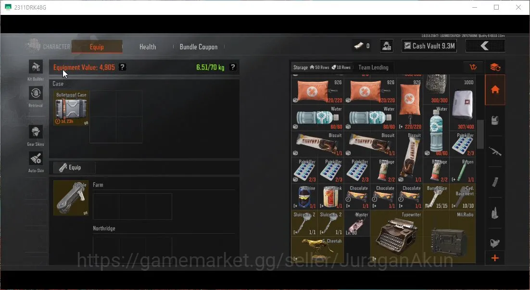Switch to the Equip tab

point(97,47)
